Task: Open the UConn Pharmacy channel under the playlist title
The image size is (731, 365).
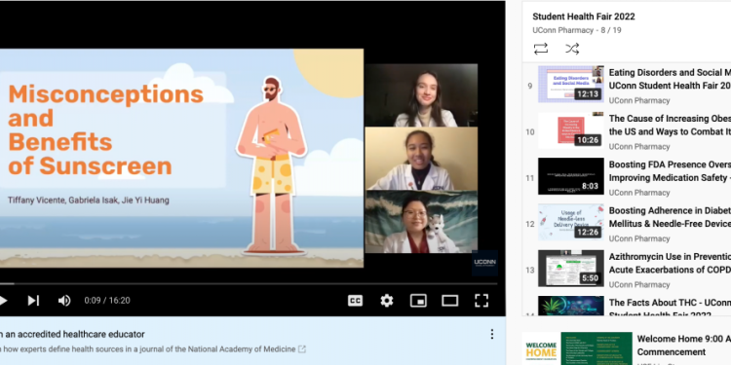Action: [563, 30]
